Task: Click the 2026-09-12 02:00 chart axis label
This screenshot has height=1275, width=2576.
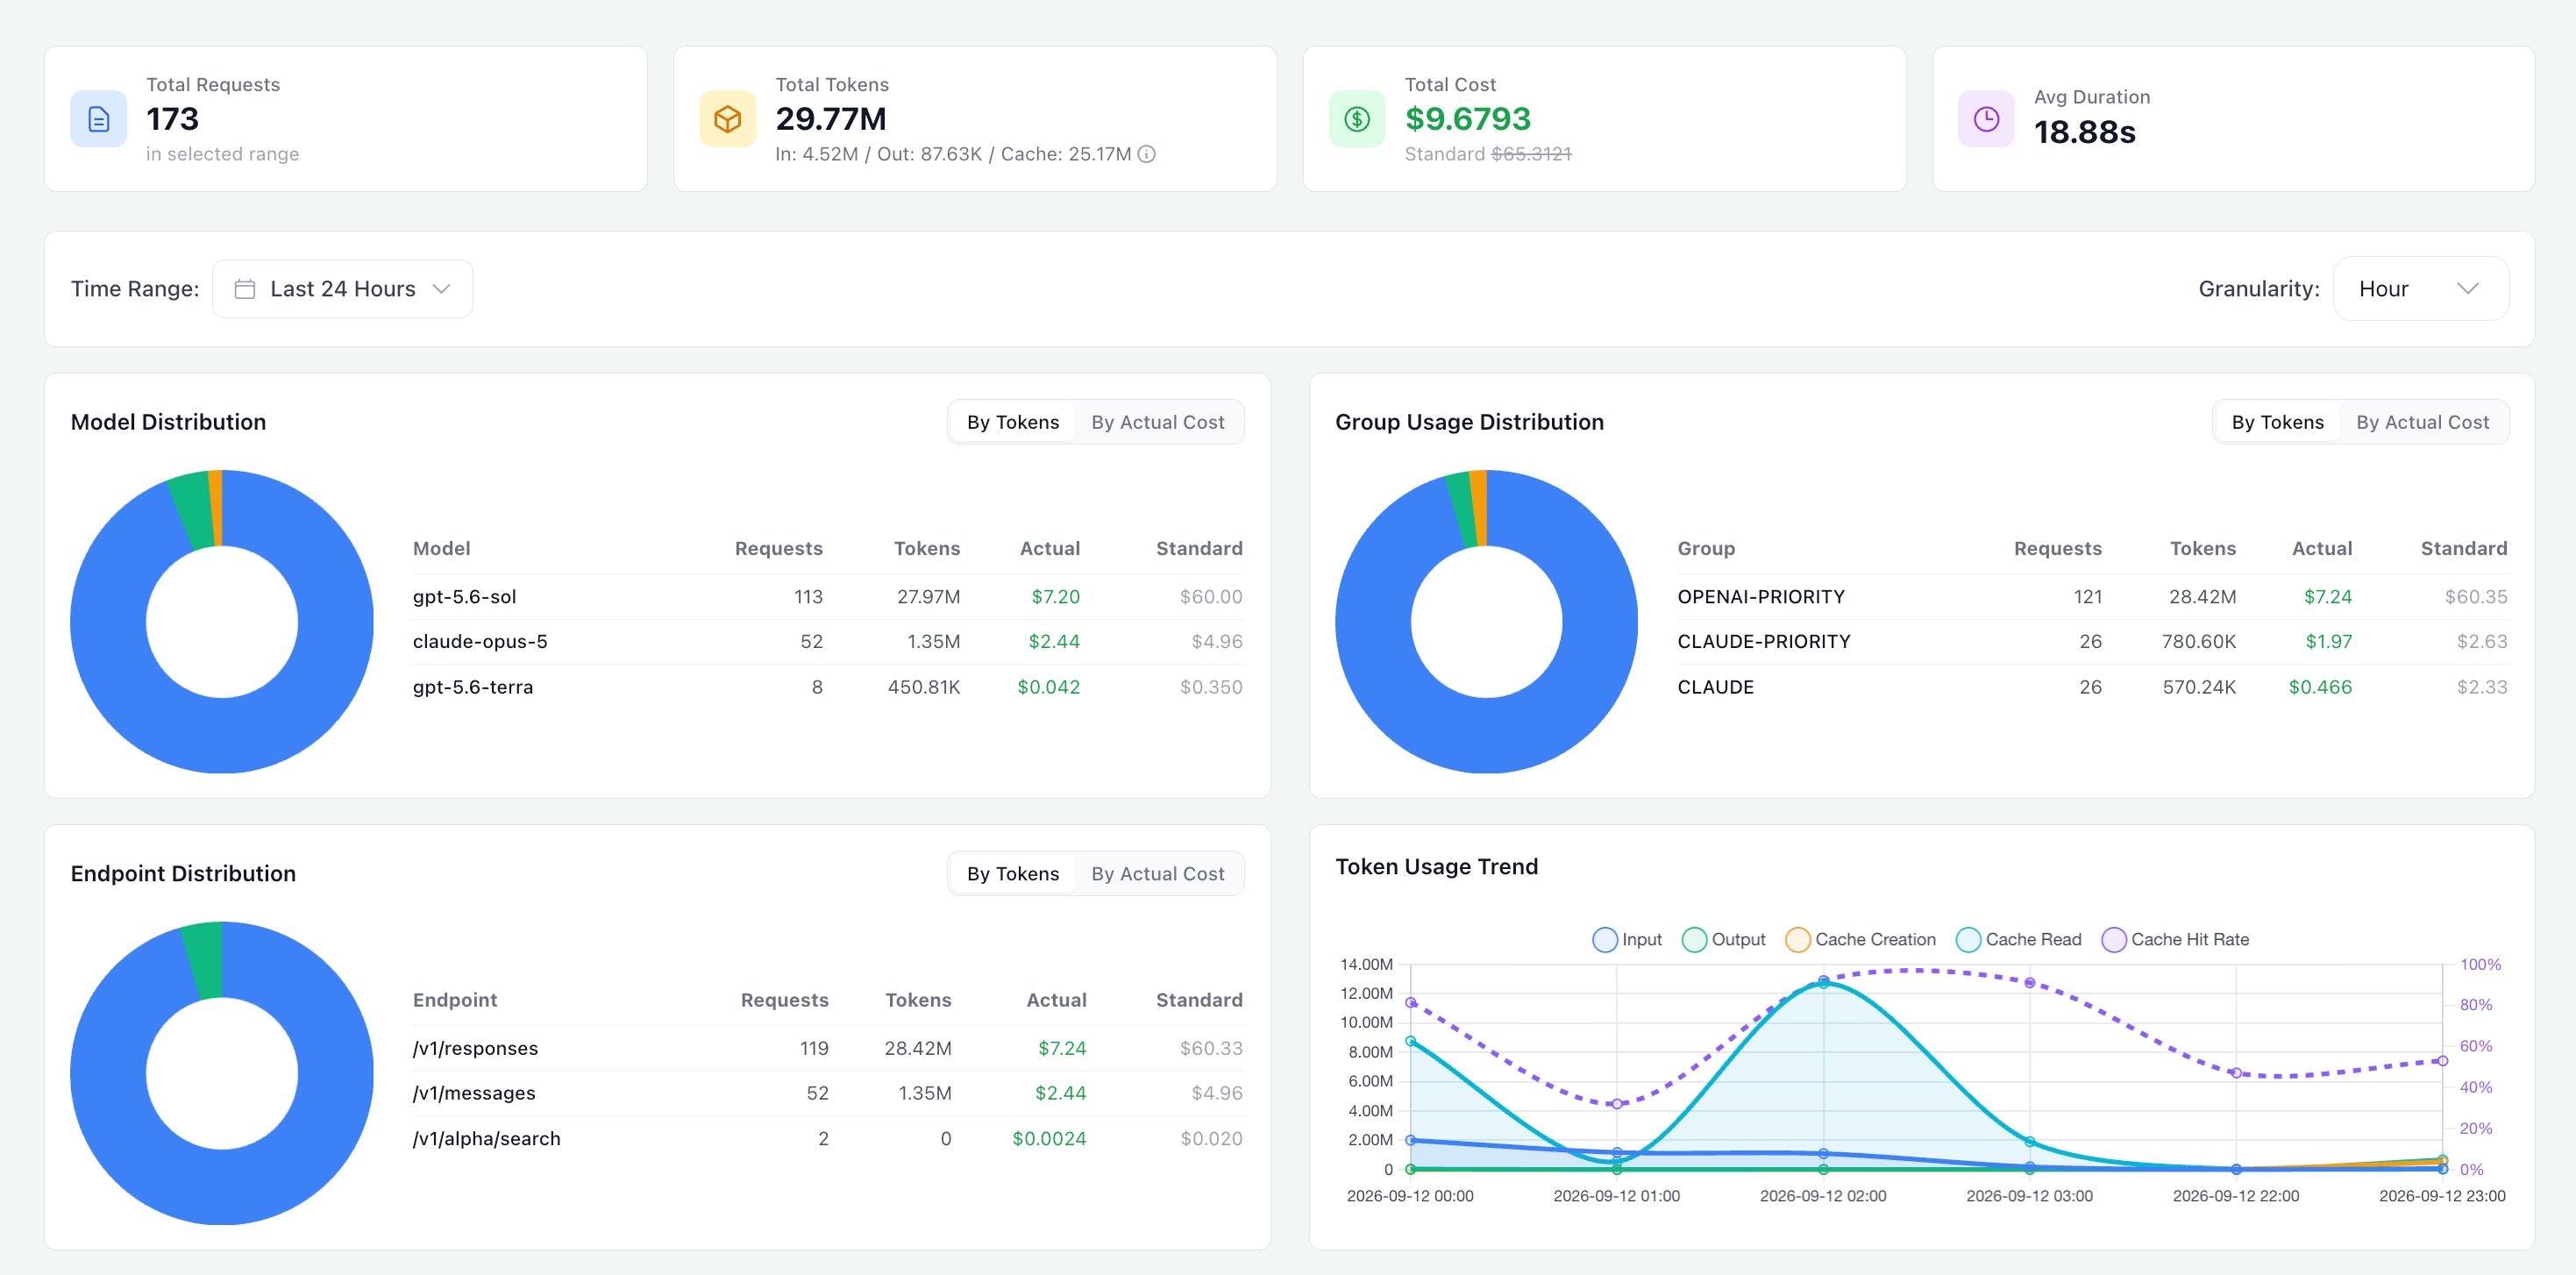Action: click(x=1822, y=1196)
